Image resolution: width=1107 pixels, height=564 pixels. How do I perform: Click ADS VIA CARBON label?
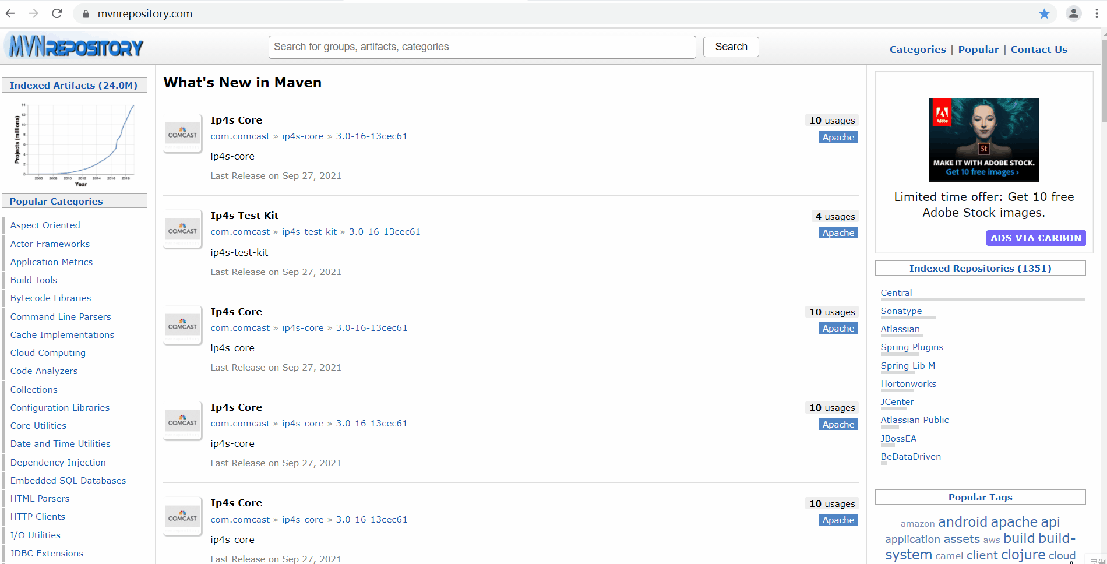click(x=1036, y=238)
